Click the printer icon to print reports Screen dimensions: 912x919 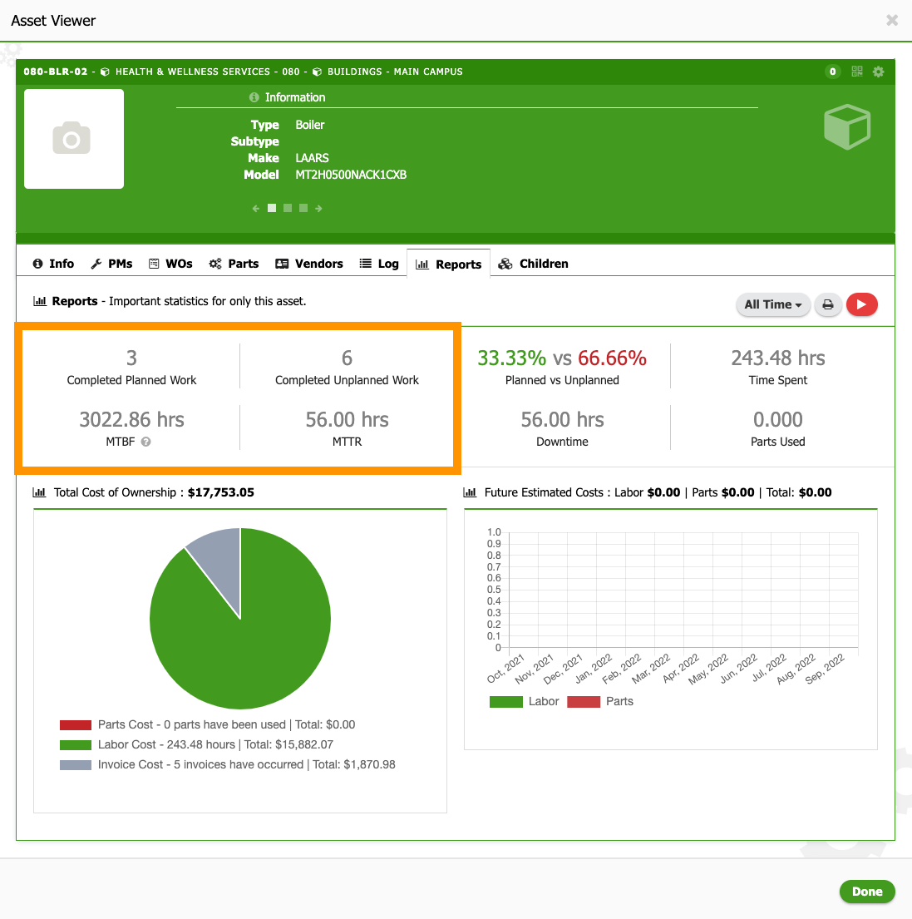click(x=828, y=304)
